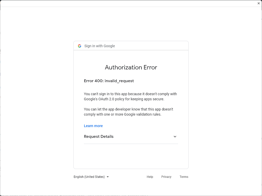Image resolution: width=262 pixels, height=196 pixels.
Task: Click the Sign in with Google header text
Action: (x=100, y=46)
